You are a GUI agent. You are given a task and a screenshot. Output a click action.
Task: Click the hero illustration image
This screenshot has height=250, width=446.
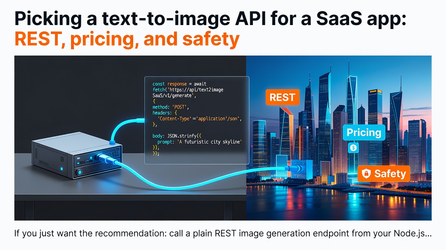tap(223, 138)
